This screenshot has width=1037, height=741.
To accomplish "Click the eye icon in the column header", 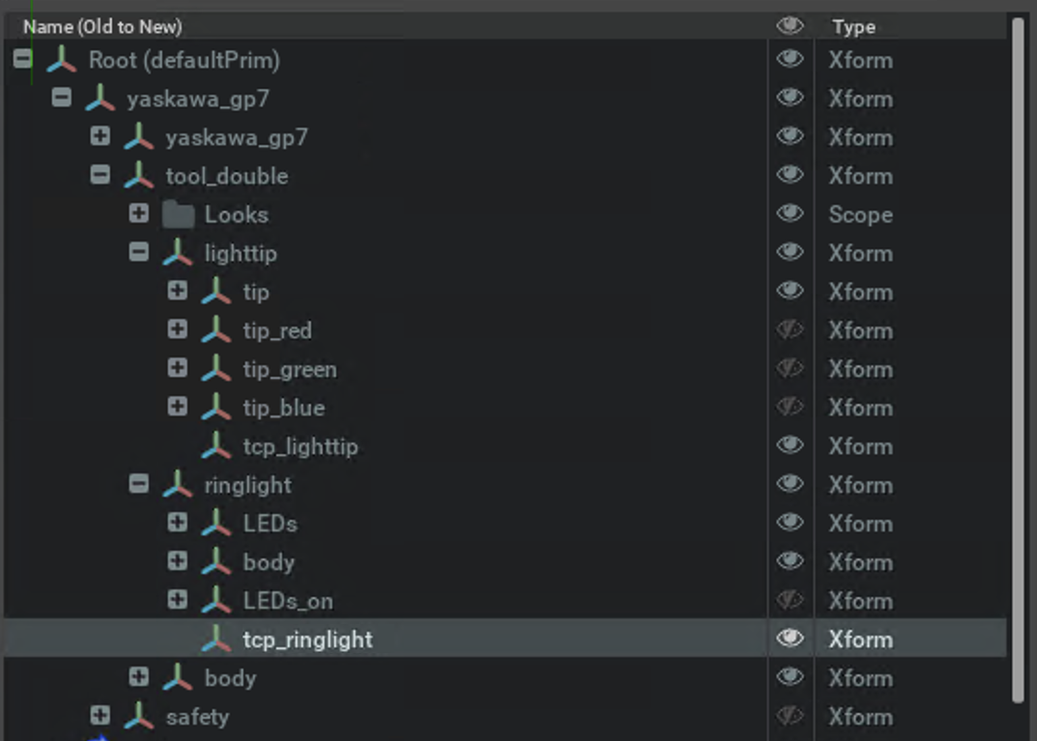I will 790,26.
